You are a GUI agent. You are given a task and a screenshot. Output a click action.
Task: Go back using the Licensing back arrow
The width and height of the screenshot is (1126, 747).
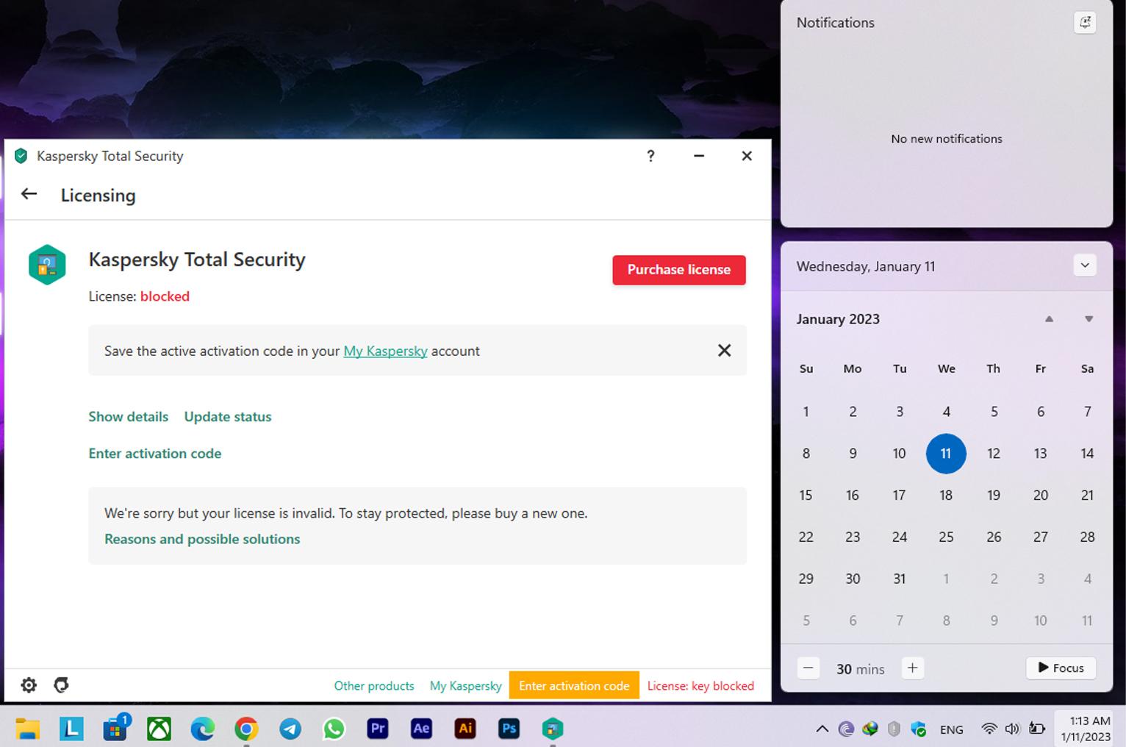click(x=29, y=194)
